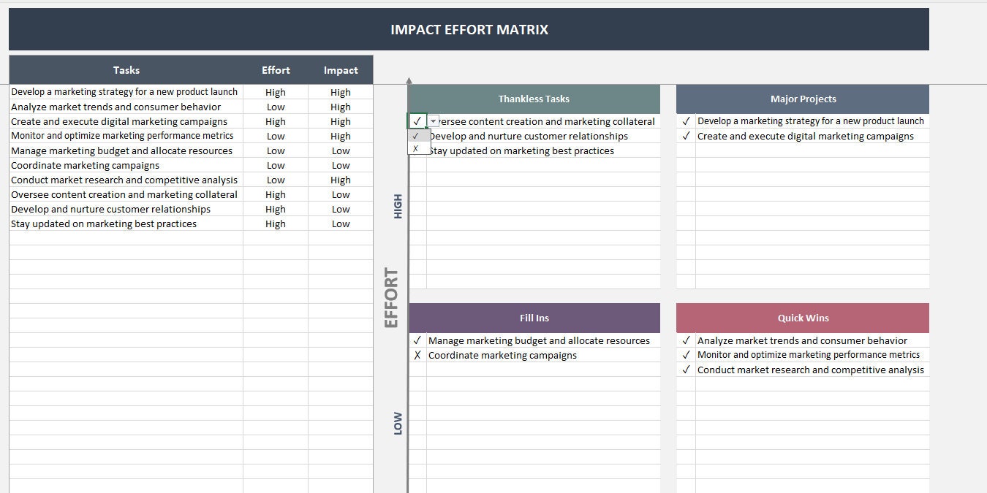Toggle the checkmark beside Manage marketing budget
This screenshot has height=493, width=987.
(417, 340)
